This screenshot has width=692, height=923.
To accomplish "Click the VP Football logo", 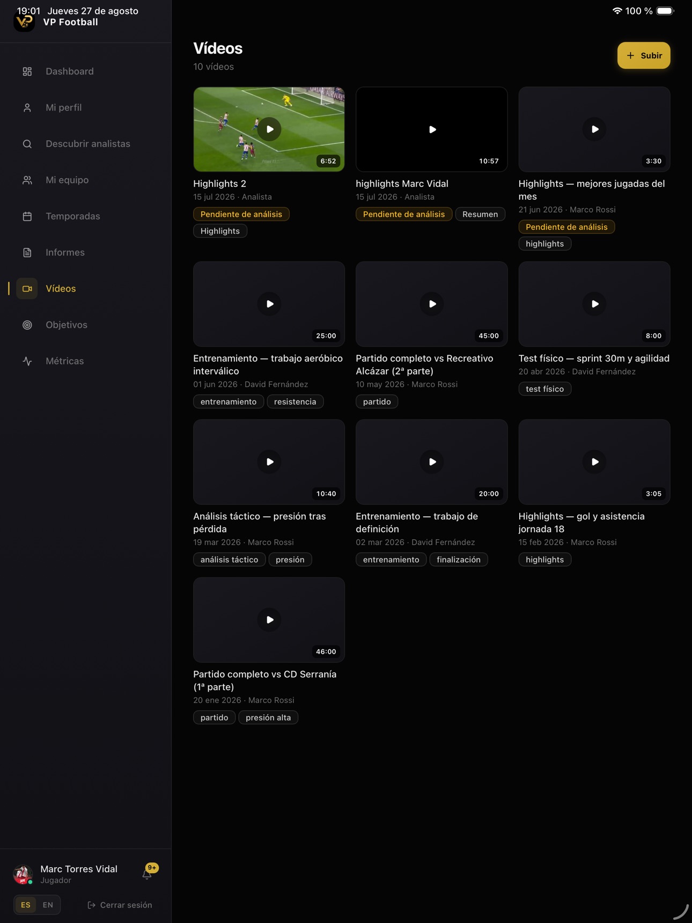I will (24, 21).
